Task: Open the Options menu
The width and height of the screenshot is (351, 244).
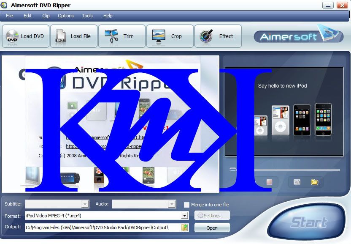Action: click(65, 16)
